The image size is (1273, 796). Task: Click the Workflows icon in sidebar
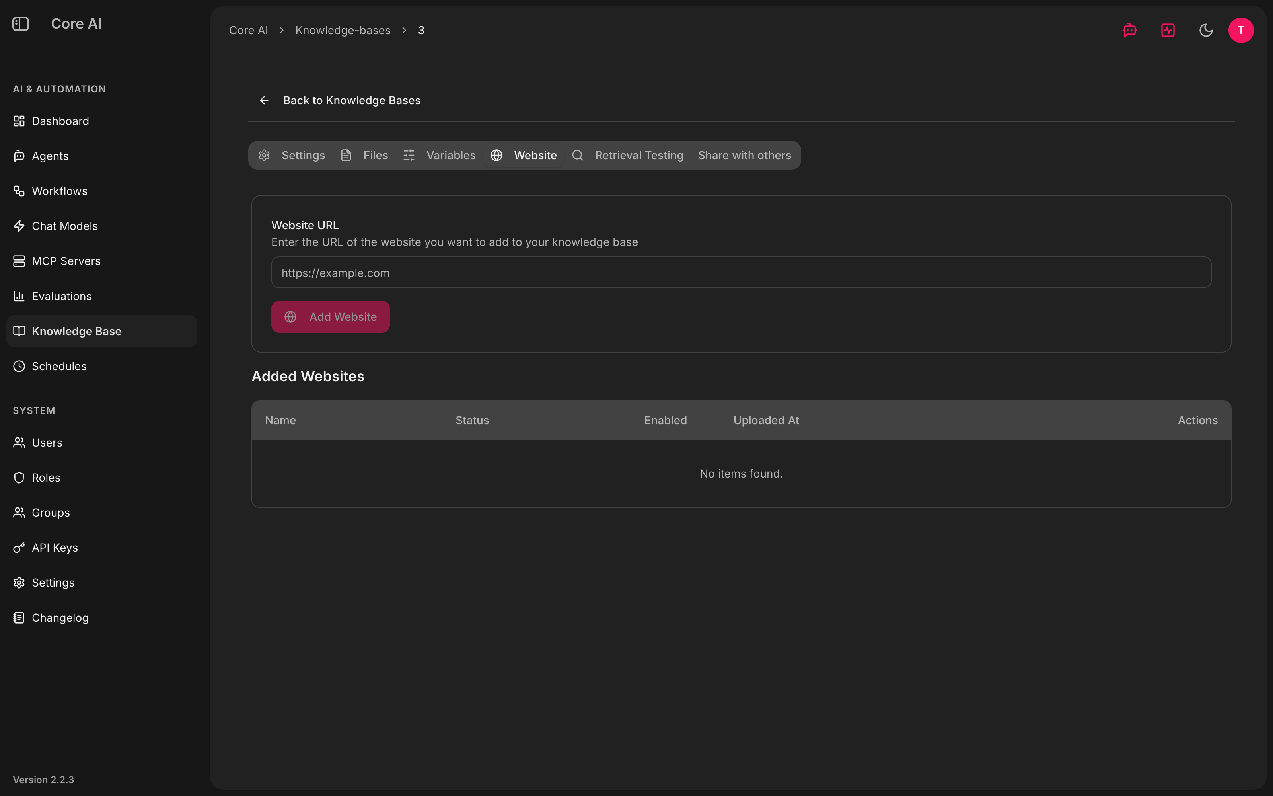coord(19,191)
